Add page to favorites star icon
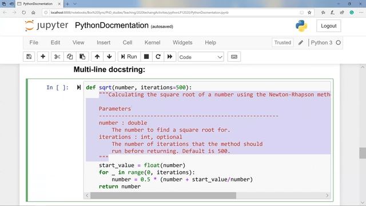 (309, 13)
